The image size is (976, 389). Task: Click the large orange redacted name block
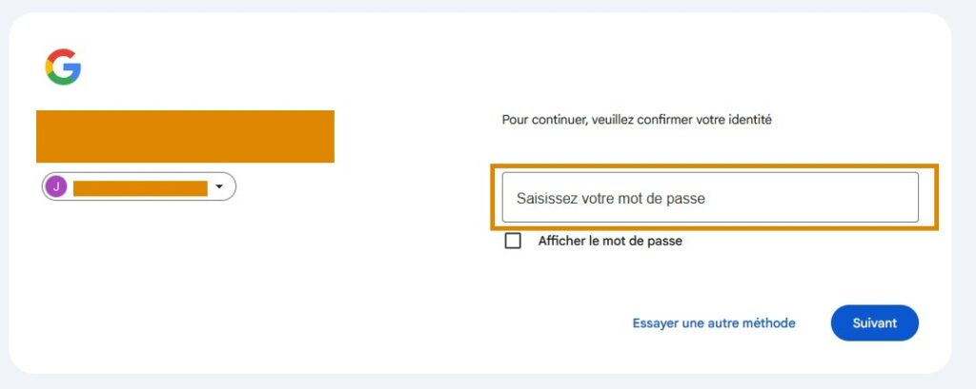(x=185, y=136)
